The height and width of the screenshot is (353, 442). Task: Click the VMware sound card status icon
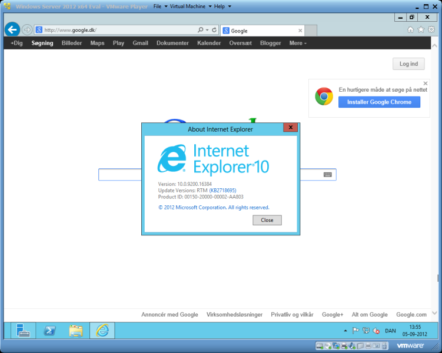[x=352, y=346]
